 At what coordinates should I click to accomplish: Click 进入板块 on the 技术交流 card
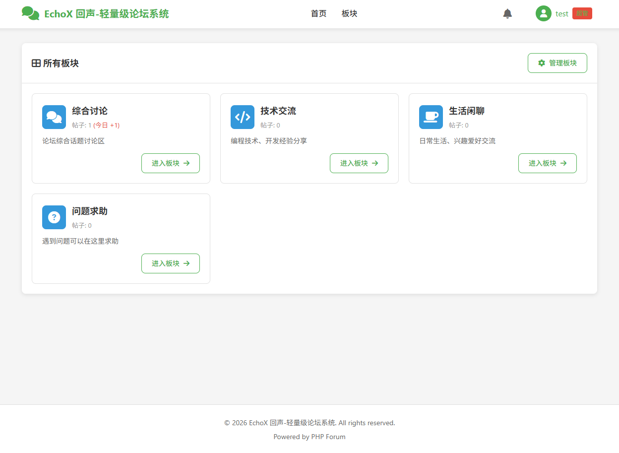359,163
